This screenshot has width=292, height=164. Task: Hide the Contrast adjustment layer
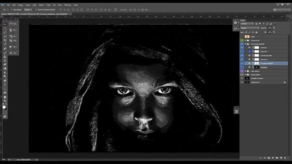(x=242, y=47)
